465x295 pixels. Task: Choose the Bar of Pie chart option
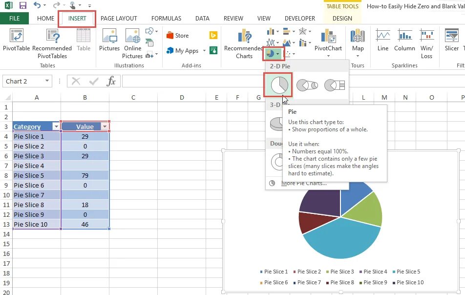(335, 85)
